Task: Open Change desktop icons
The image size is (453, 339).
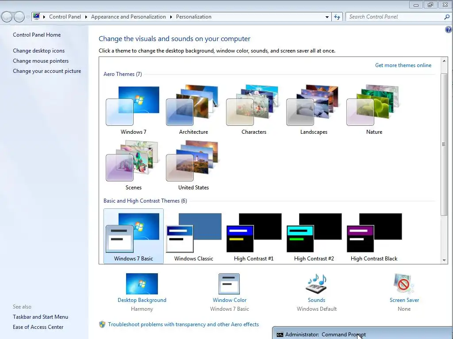Action: coord(39,51)
